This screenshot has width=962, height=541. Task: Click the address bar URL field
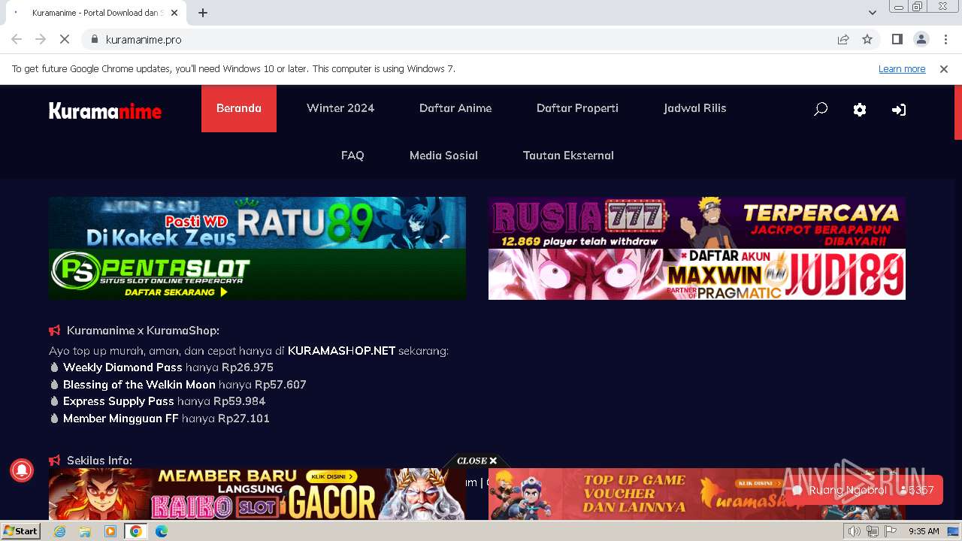coord(466,39)
